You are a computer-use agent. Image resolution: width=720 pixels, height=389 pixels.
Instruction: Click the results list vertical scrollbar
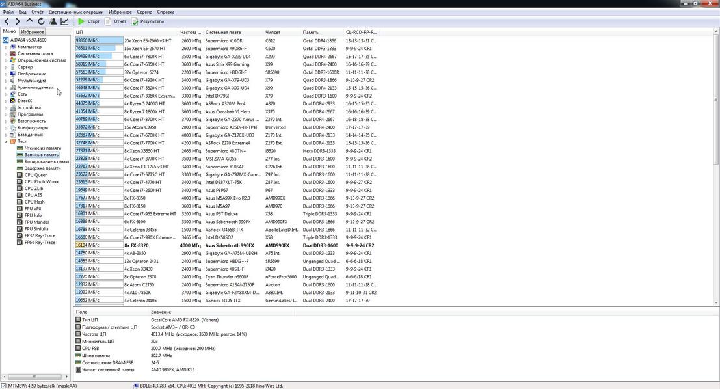click(716, 100)
